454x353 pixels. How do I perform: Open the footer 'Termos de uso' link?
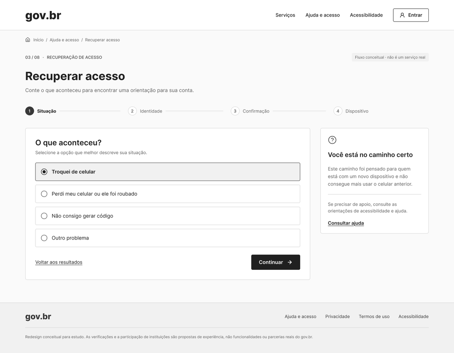pos(374,316)
